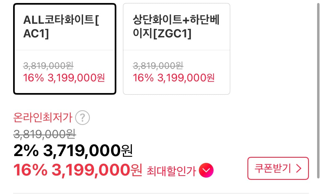Click the right-chevron inside the 쿠폰받기 button
This screenshot has height=194, width=322.
click(299, 168)
